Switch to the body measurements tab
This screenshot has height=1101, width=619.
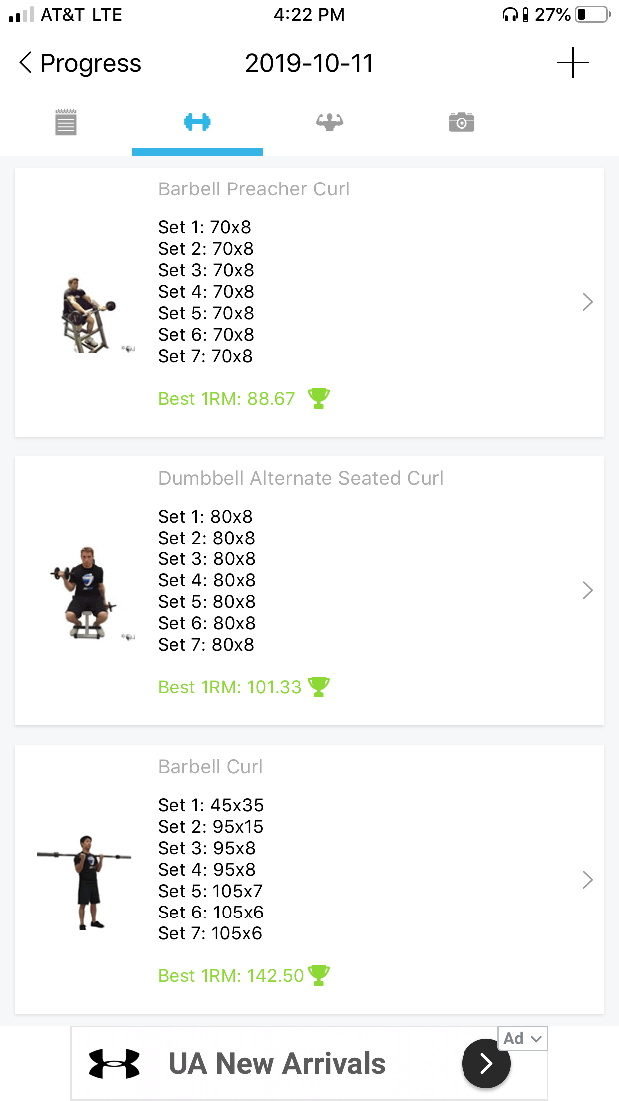point(329,123)
